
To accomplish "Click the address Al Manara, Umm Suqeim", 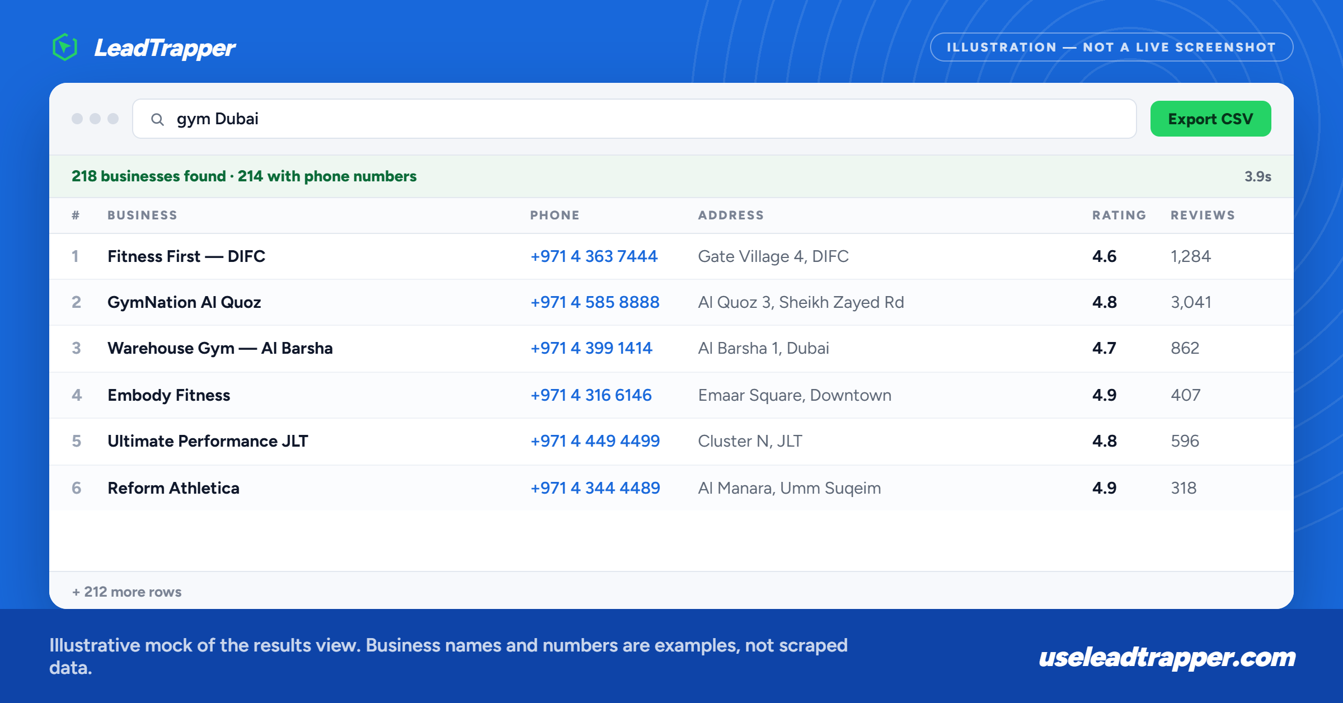I will [x=789, y=488].
